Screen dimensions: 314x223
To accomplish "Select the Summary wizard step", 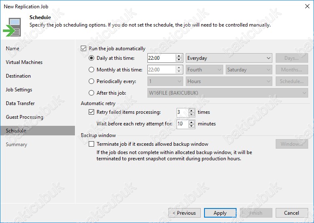I will (x=16, y=145).
